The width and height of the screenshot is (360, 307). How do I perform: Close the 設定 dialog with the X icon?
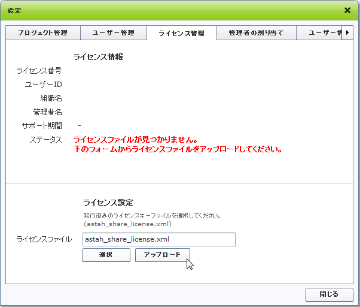click(347, 10)
